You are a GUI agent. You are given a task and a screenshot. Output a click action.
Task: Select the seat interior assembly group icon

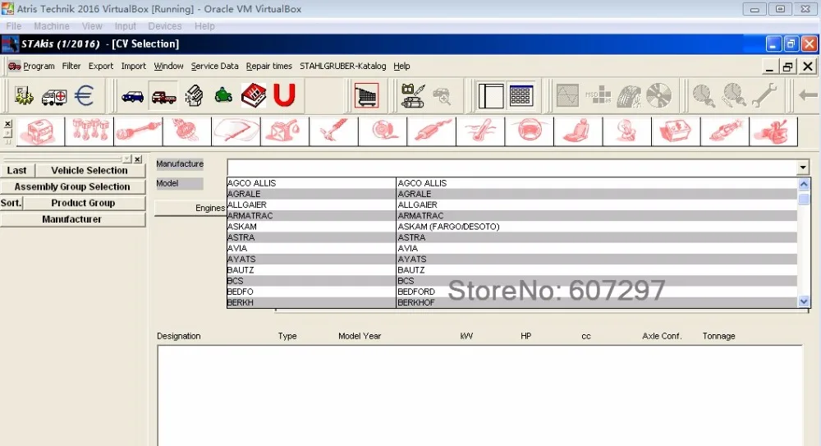(x=578, y=131)
